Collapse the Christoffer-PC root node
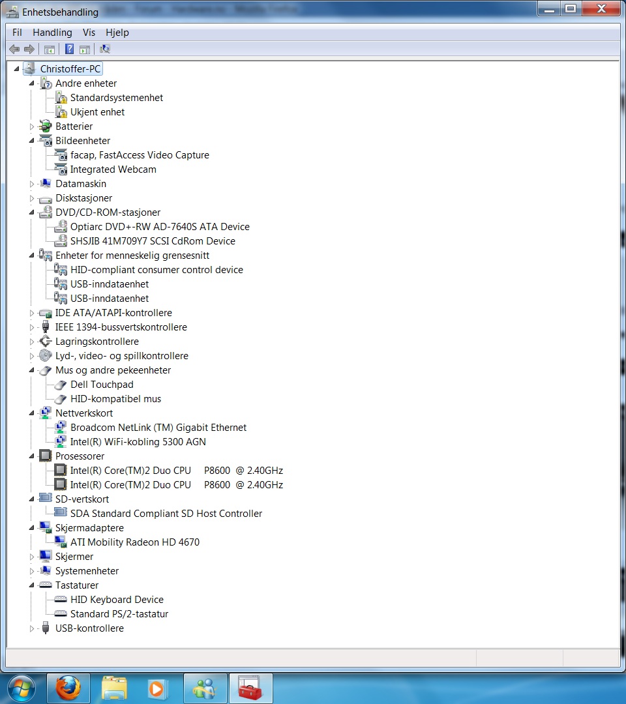Screen dimensions: 626x704 tap(16, 68)
